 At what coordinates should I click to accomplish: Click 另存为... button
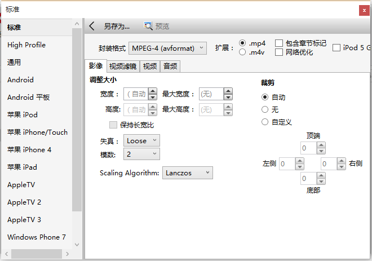point(117,26)
